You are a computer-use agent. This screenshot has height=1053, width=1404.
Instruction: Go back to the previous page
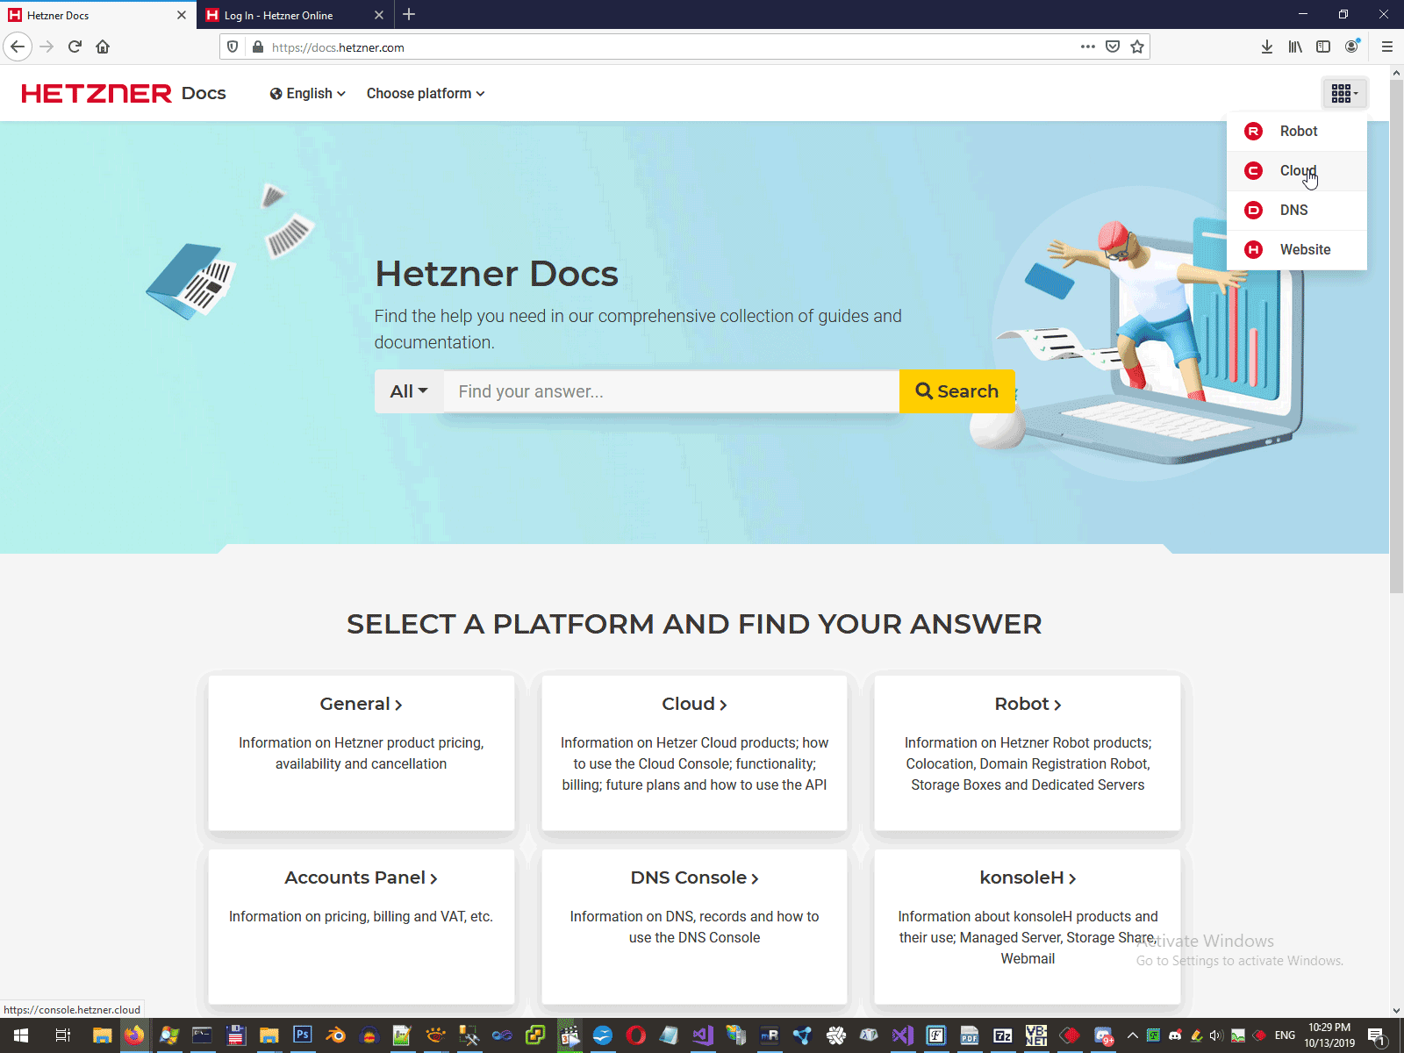coord(18,47)
